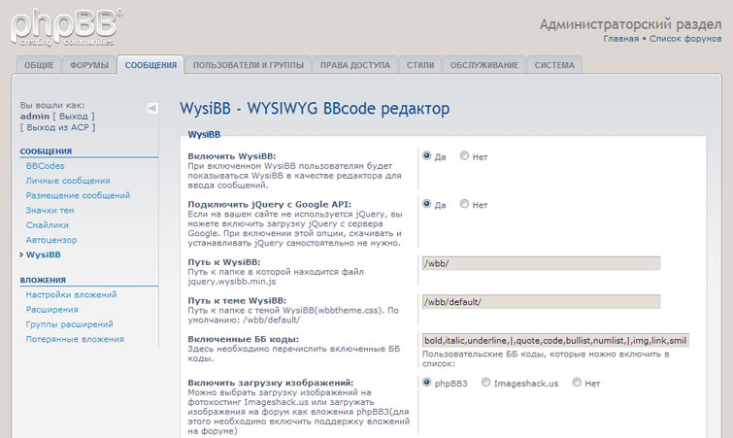Open Смайлики page
733x438 pixels.
point(47,225)
